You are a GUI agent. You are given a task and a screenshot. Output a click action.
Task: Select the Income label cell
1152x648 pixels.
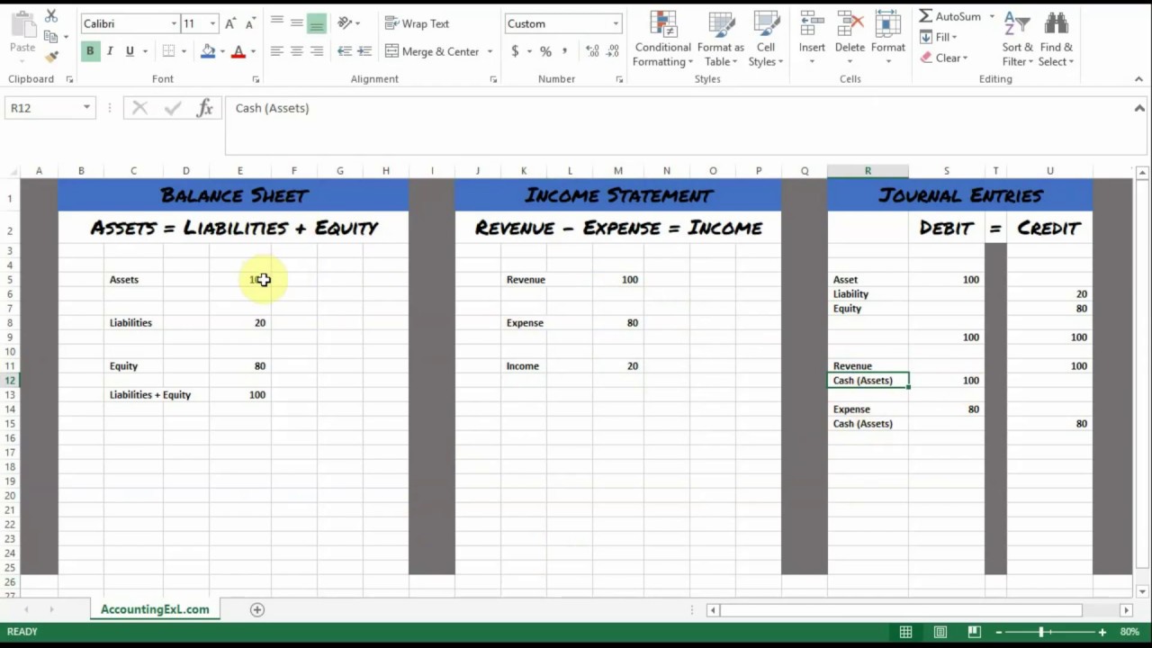(523, 365)
